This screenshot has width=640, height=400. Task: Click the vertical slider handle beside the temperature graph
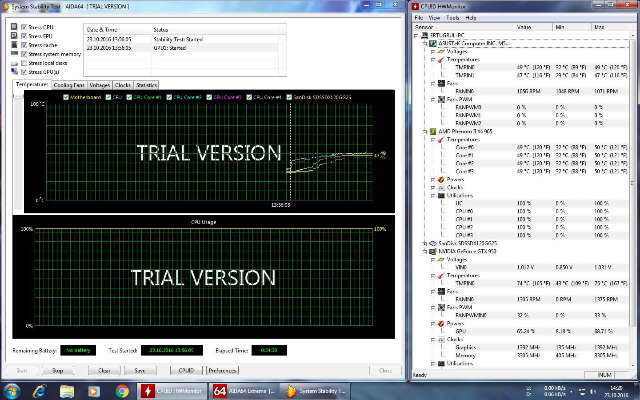(18, 96)
